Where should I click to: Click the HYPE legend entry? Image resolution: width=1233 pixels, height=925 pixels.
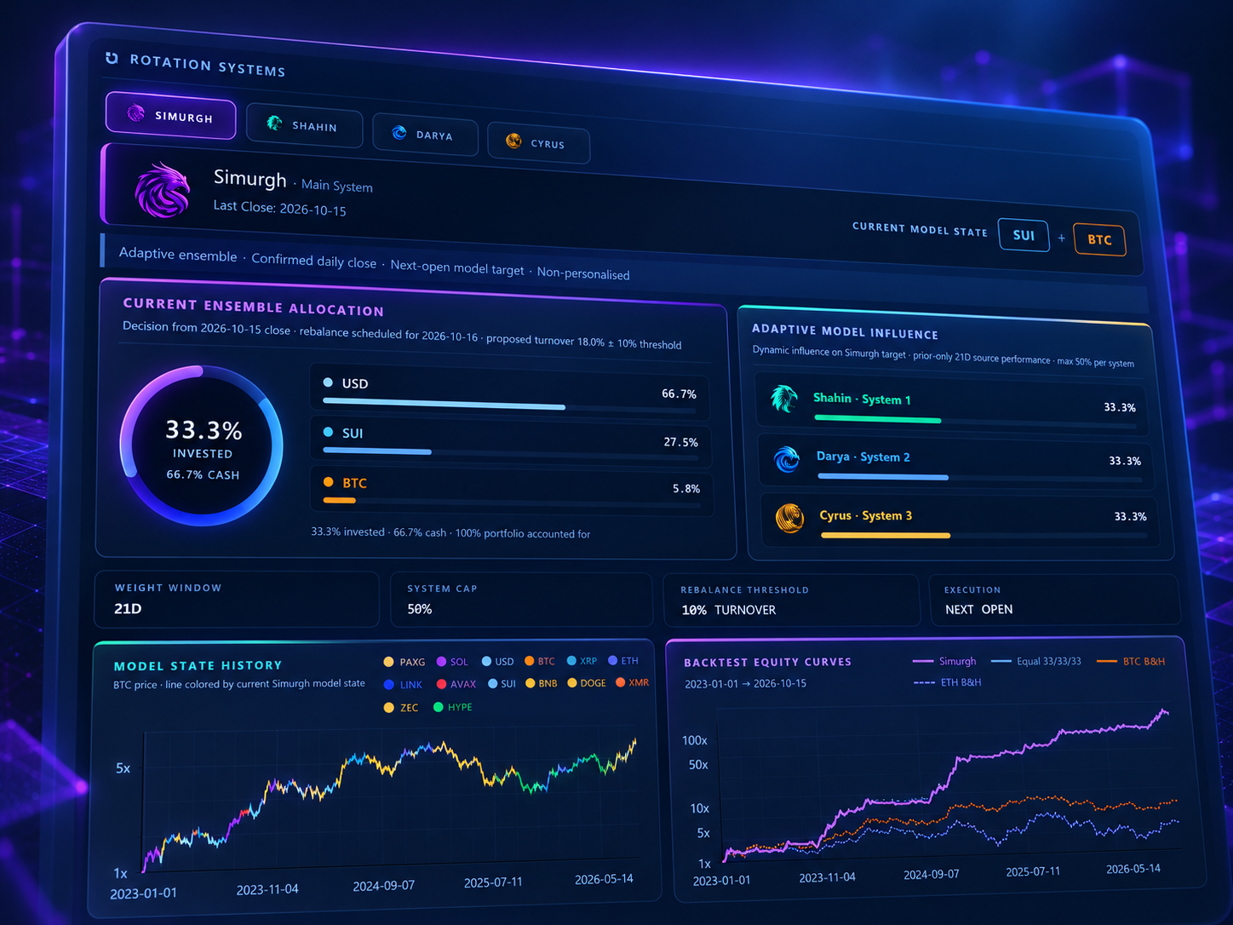click(x=453, y=707)
